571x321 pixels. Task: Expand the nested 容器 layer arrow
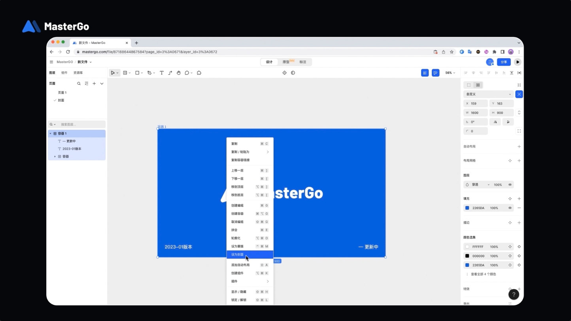[55, 157]
